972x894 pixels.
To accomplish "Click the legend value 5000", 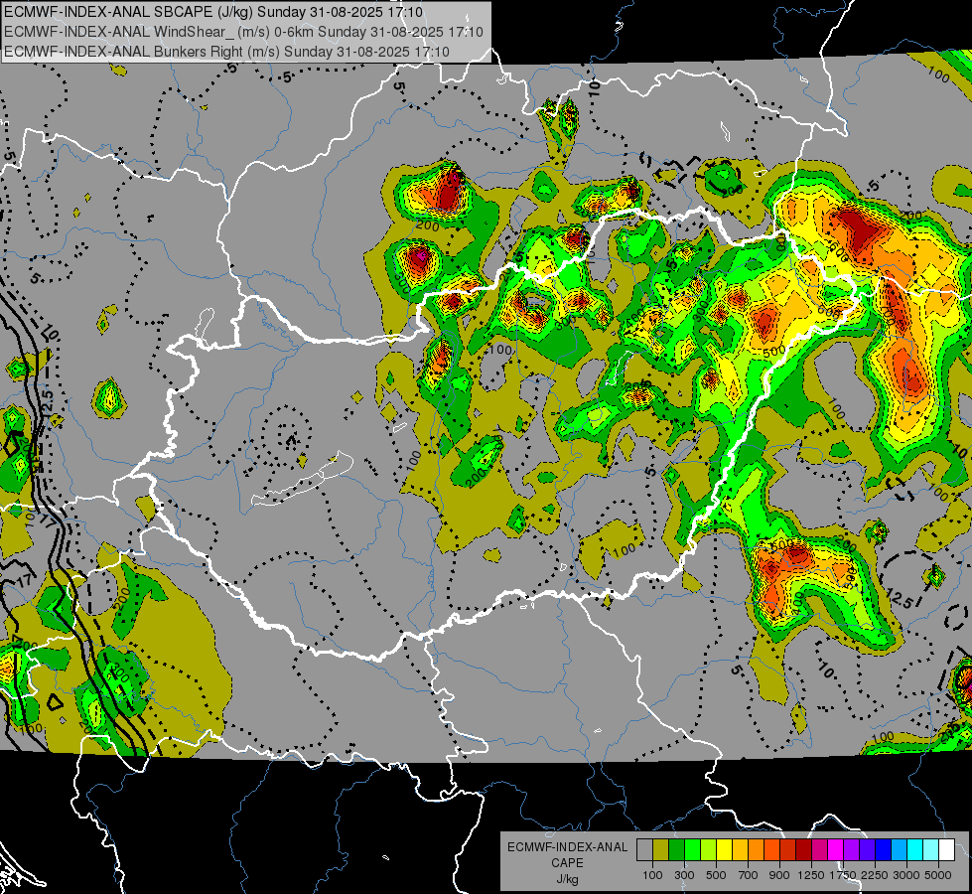I will pos(938,875).
